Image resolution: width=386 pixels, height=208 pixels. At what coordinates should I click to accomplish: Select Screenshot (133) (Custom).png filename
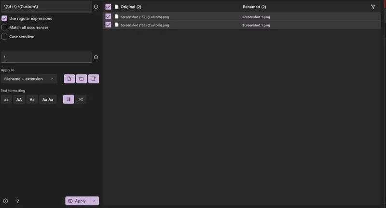pyautogui.click(x=145, y=25)
